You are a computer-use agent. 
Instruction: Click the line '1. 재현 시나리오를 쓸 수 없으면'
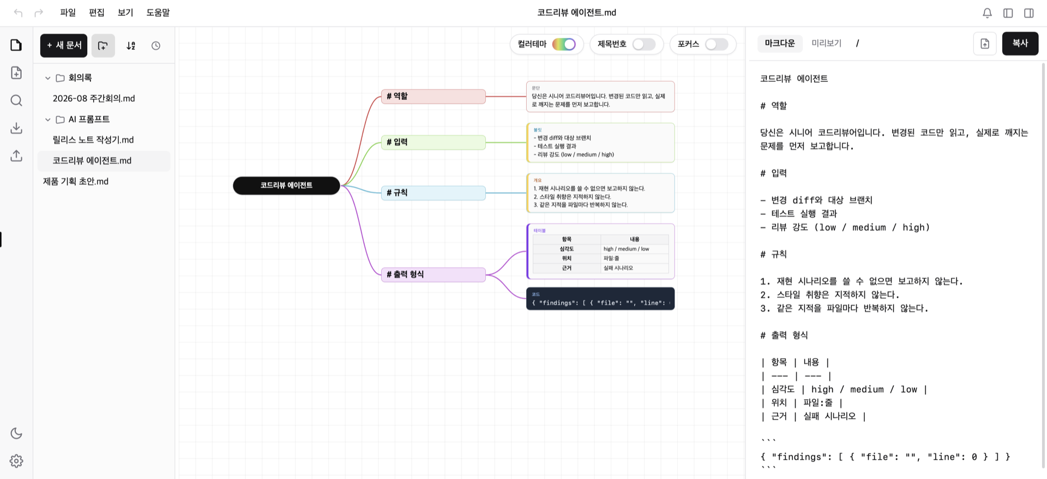(x=862, y=282)
